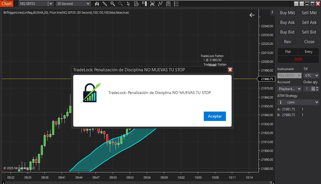Screen dimensions: 321x184
Task: Click the Sell Mkt button
Action: [x=309, y=13]
